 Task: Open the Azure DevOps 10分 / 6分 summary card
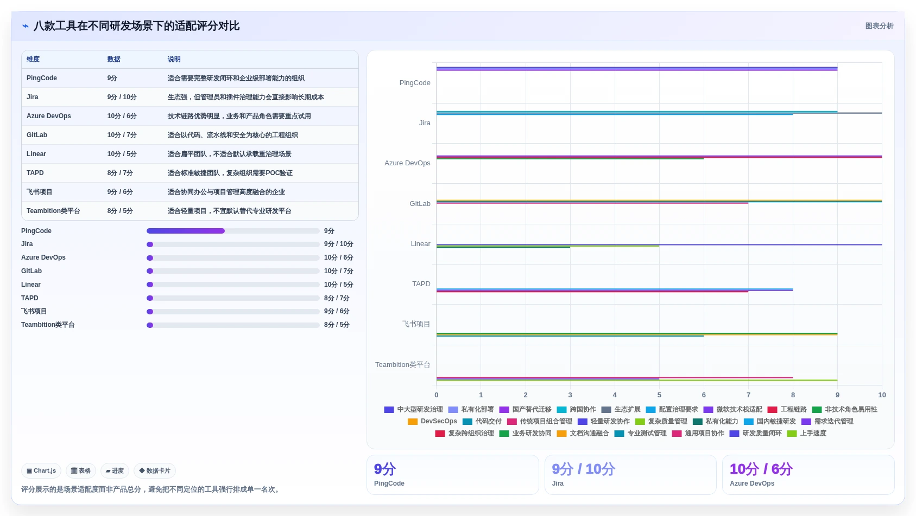click(808, 475)
